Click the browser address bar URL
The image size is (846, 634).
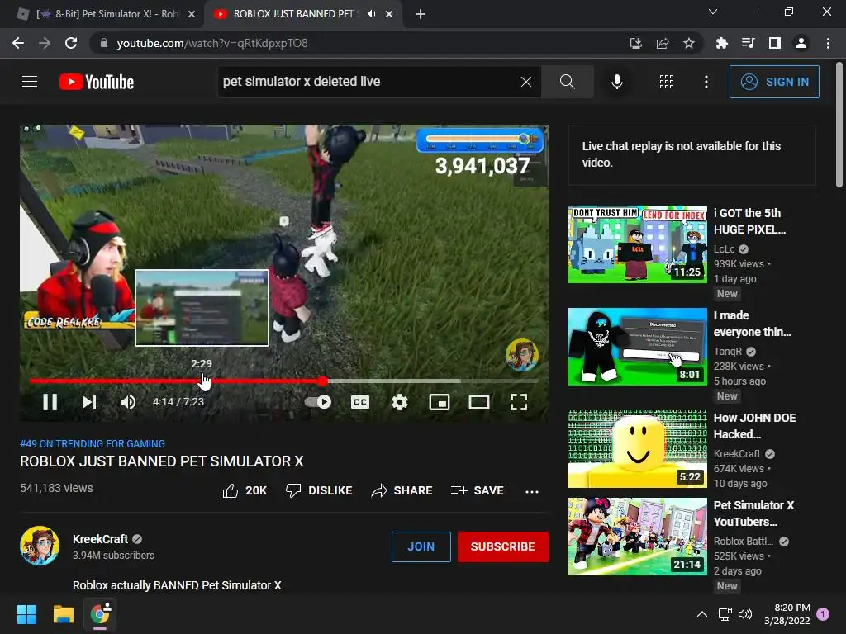[212, 43]
